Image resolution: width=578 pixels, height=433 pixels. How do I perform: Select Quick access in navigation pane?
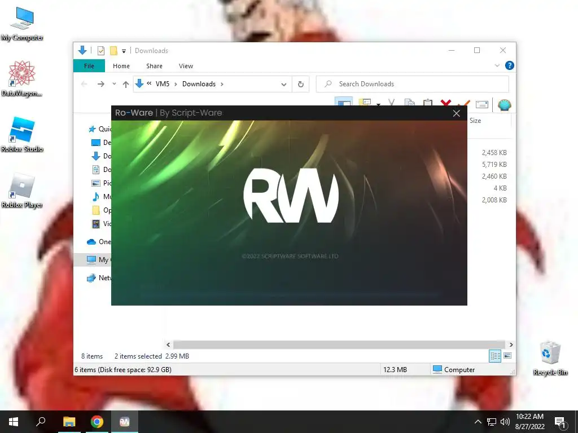click(x=99, y=129)
